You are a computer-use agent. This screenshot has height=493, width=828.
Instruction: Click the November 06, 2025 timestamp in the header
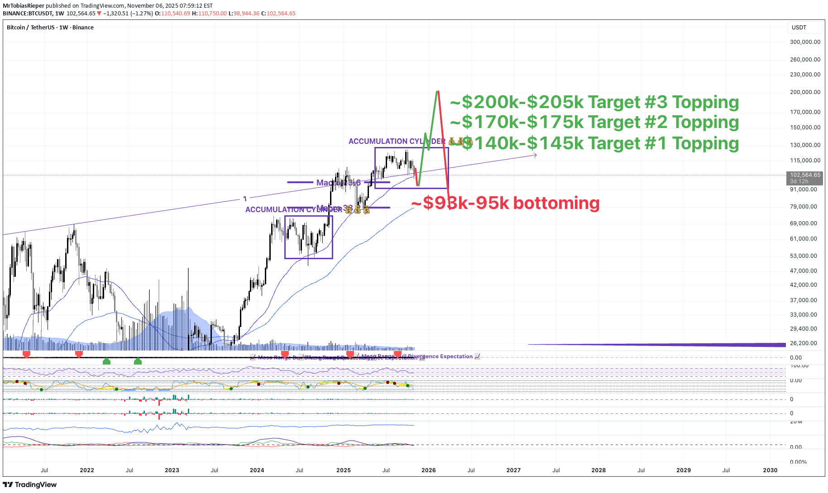(144, 5)
